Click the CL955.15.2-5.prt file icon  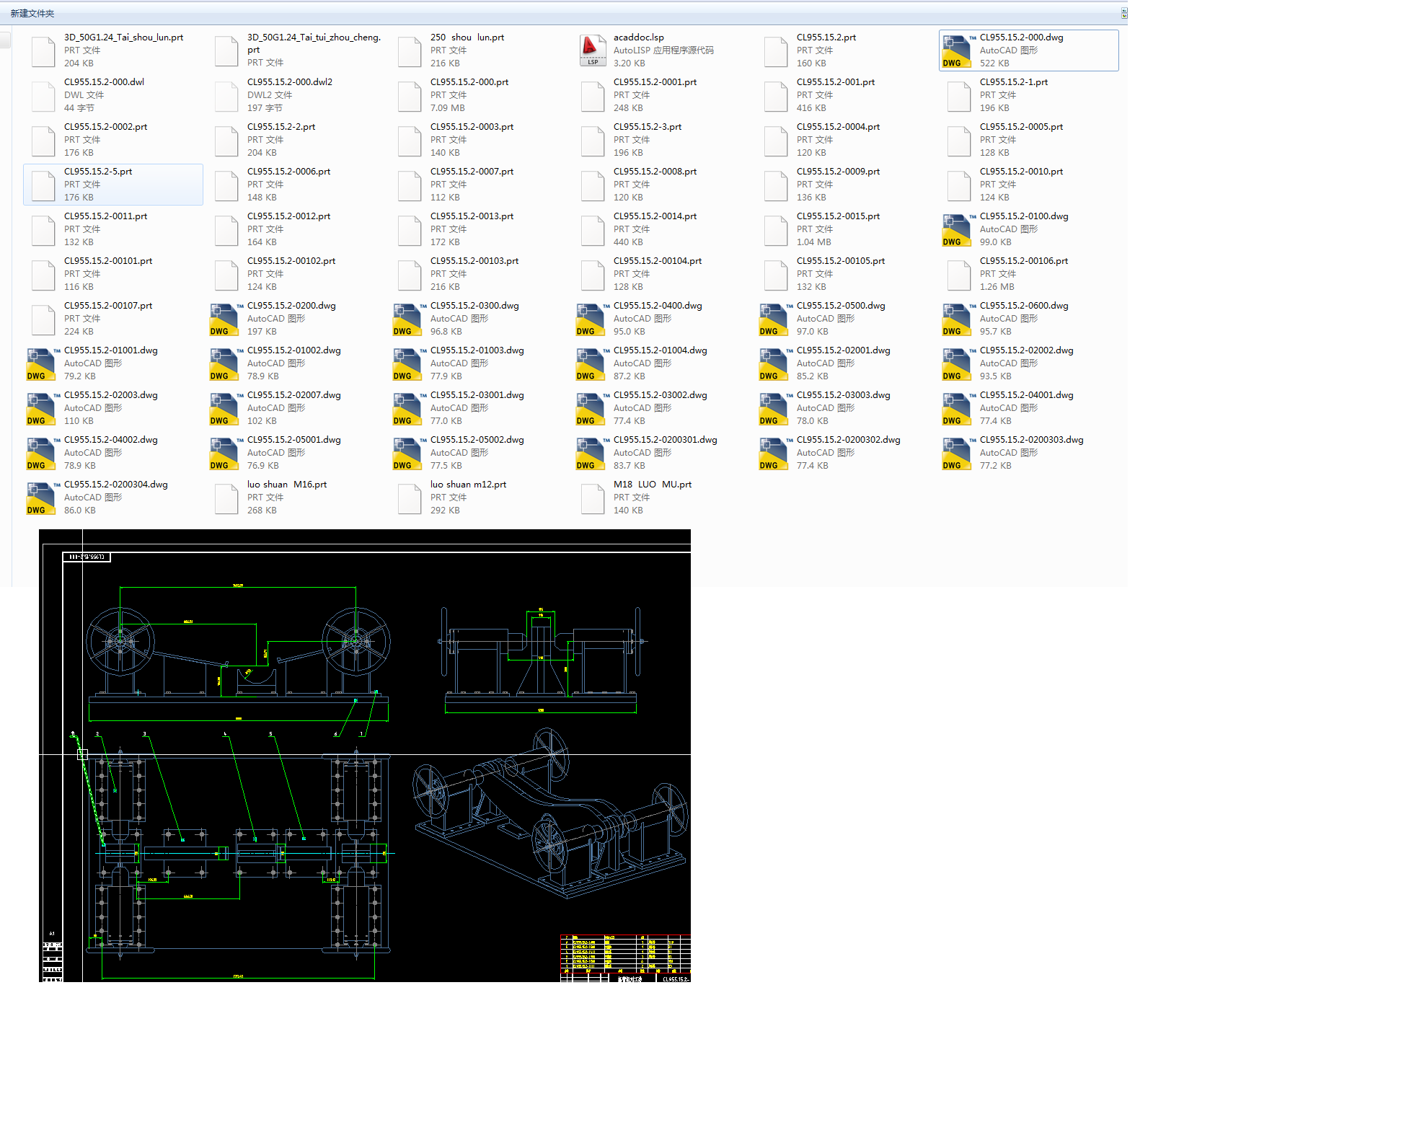[x=43, y=185]
